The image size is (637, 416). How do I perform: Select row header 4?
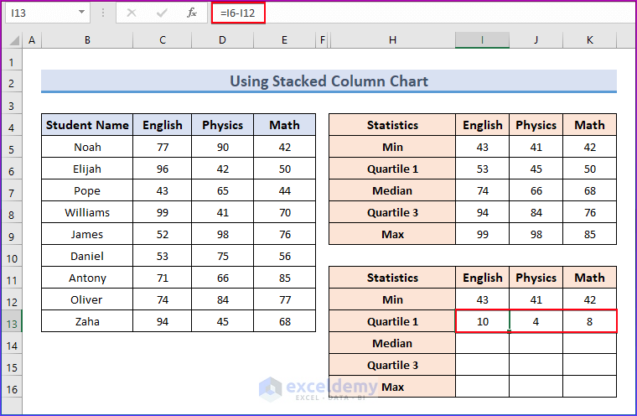(12, 125)
